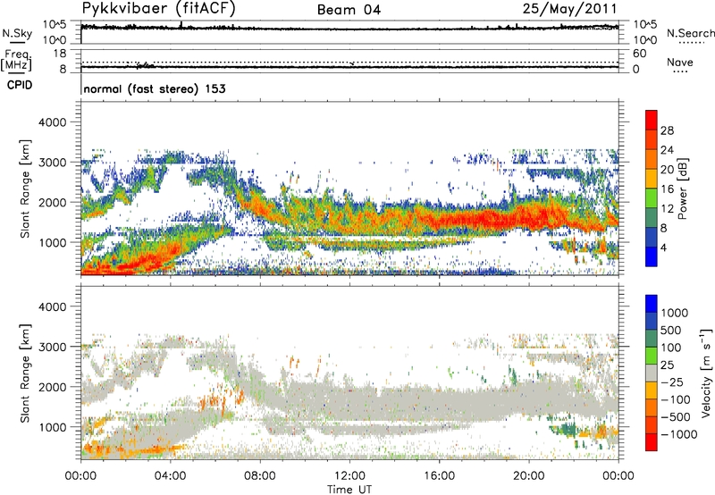Click the 16 label on Power colorbar

click(x=667, y=189)
